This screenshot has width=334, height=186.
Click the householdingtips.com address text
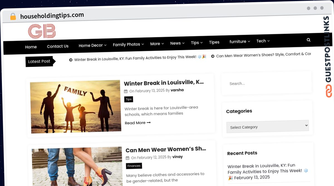pos(52,16)
